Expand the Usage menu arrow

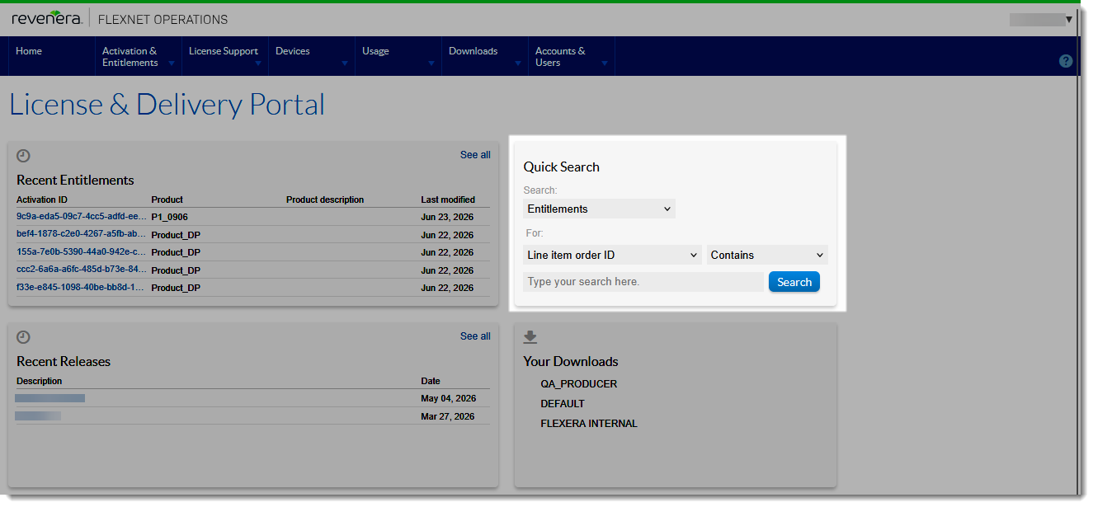pyautogui.click(x=431, y=63)
